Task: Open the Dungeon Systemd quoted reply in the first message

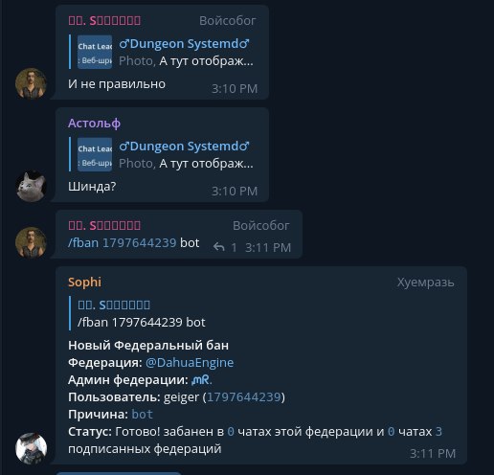Action: [x=162, y=52]
